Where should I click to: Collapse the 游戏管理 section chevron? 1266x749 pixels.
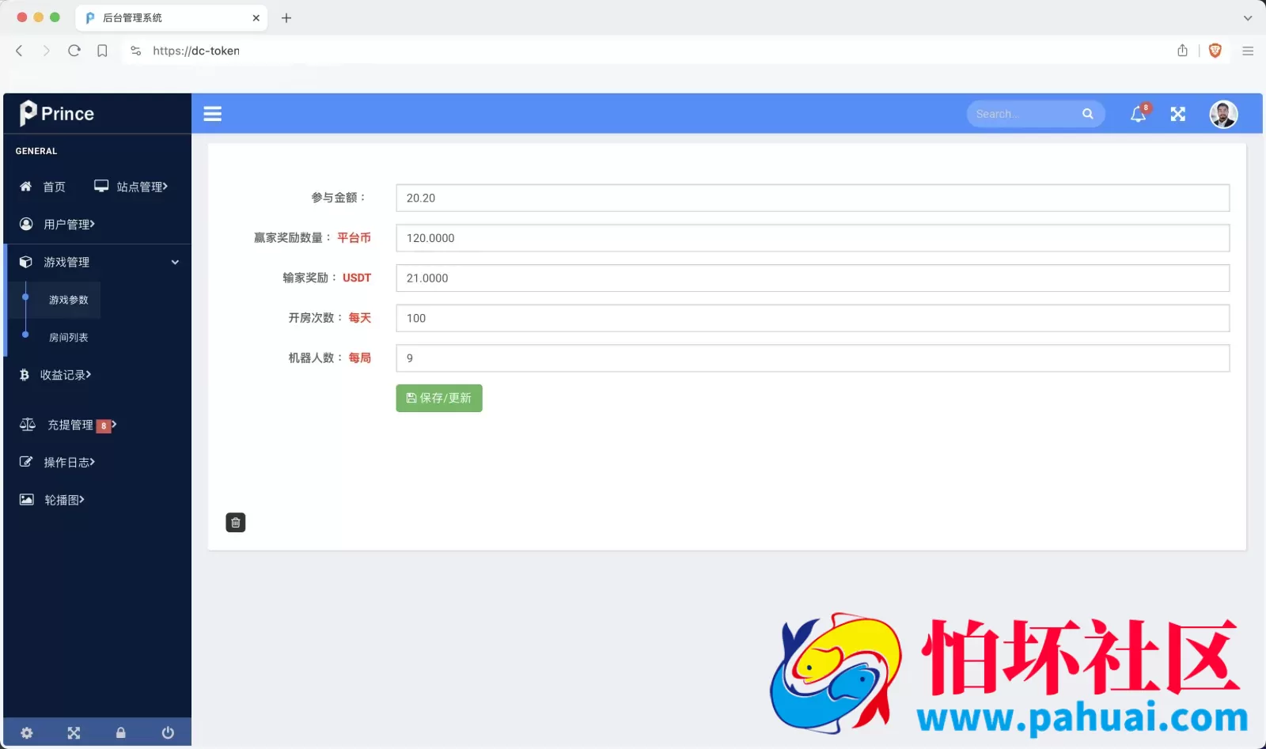[x=175, y=263]
